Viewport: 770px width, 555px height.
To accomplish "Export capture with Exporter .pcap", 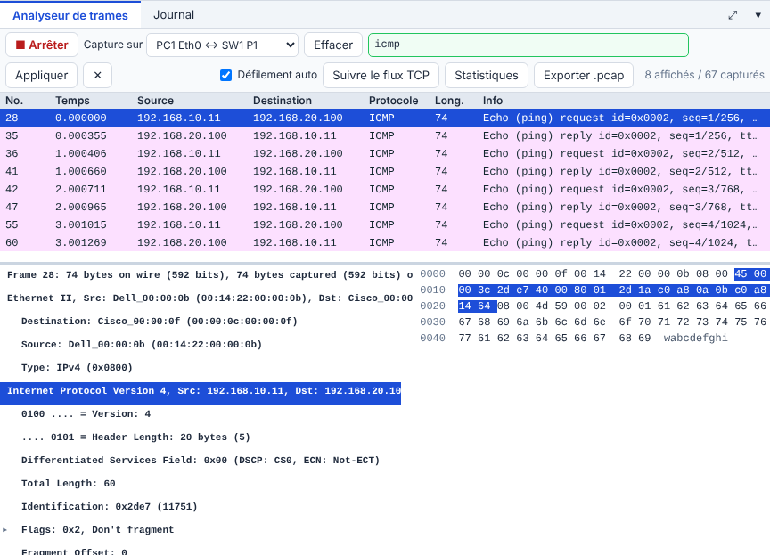I will click(584, 76).
